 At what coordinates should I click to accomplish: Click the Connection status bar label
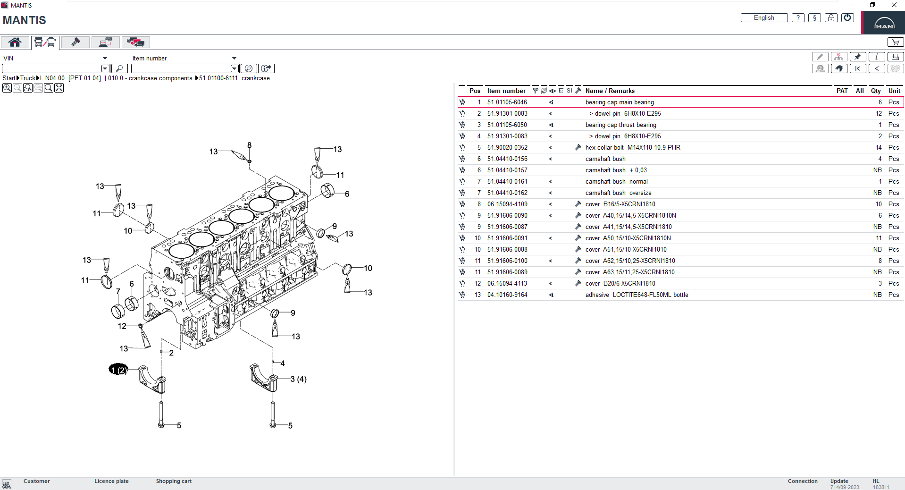tap(803, 482)
